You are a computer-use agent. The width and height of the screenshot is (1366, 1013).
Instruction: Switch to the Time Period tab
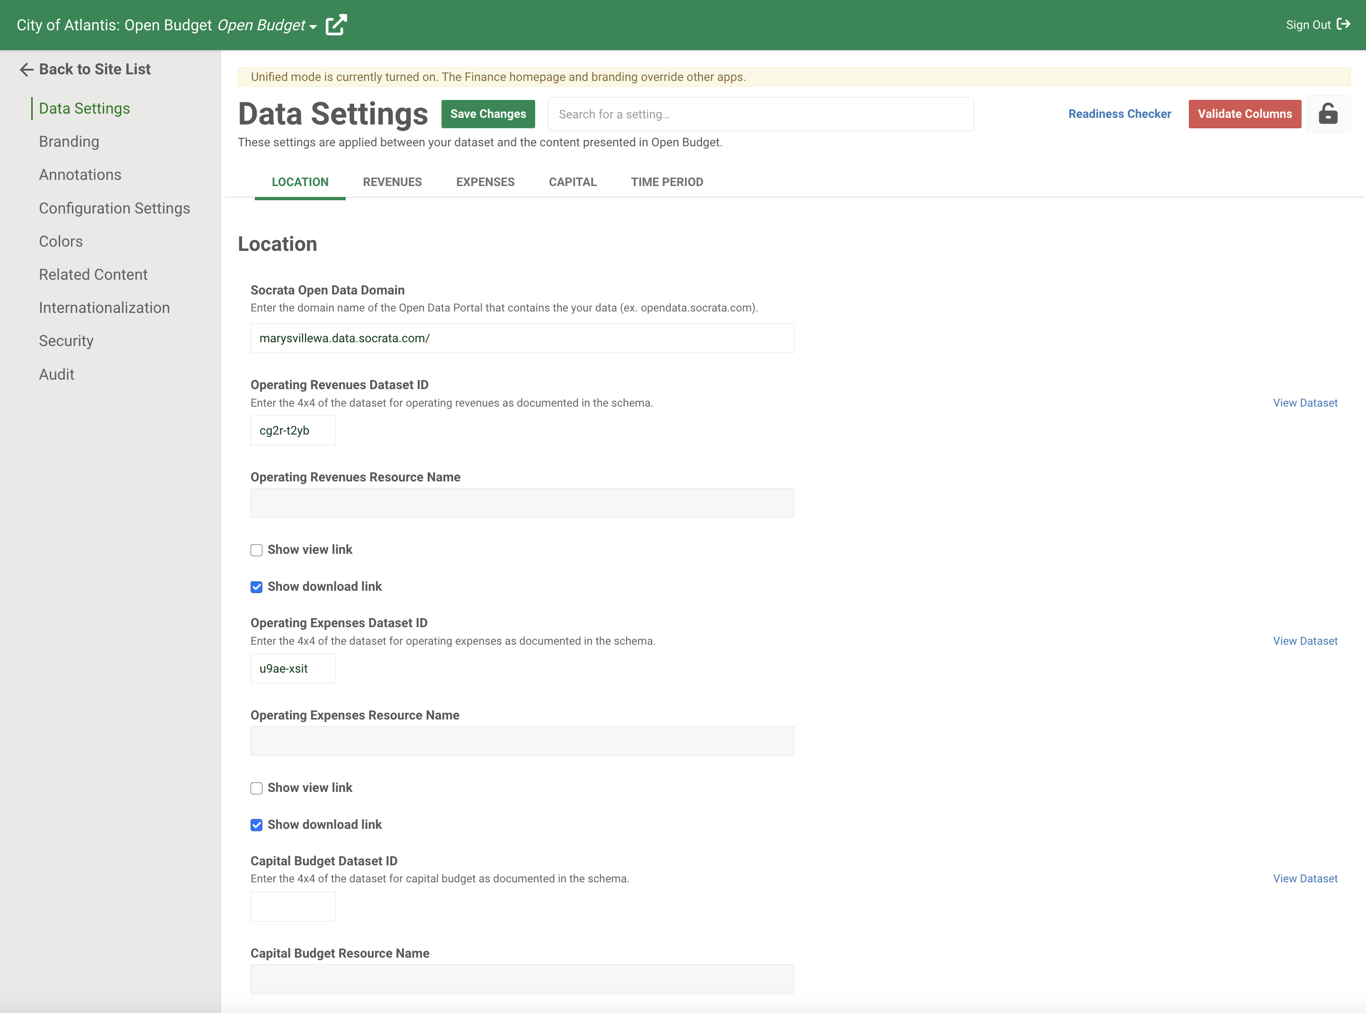667,182
